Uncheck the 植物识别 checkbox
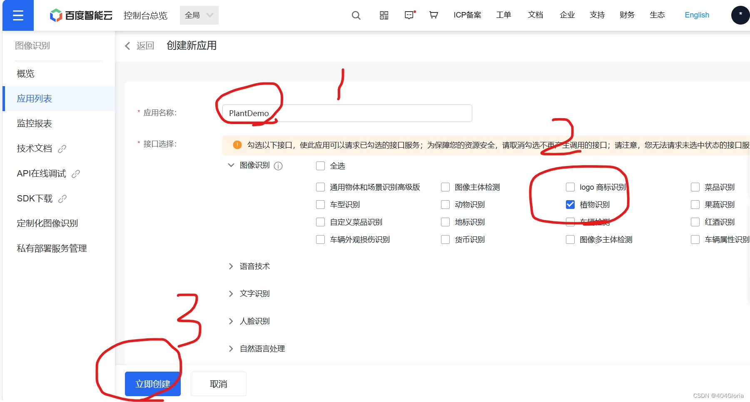 point(570,205)
